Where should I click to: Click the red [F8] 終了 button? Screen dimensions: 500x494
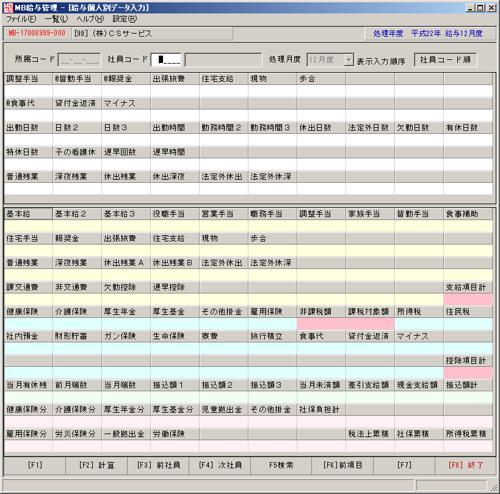[x=466, y=465]
